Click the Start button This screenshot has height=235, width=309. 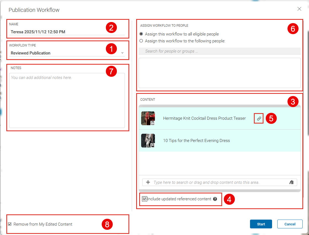(261, 224)
